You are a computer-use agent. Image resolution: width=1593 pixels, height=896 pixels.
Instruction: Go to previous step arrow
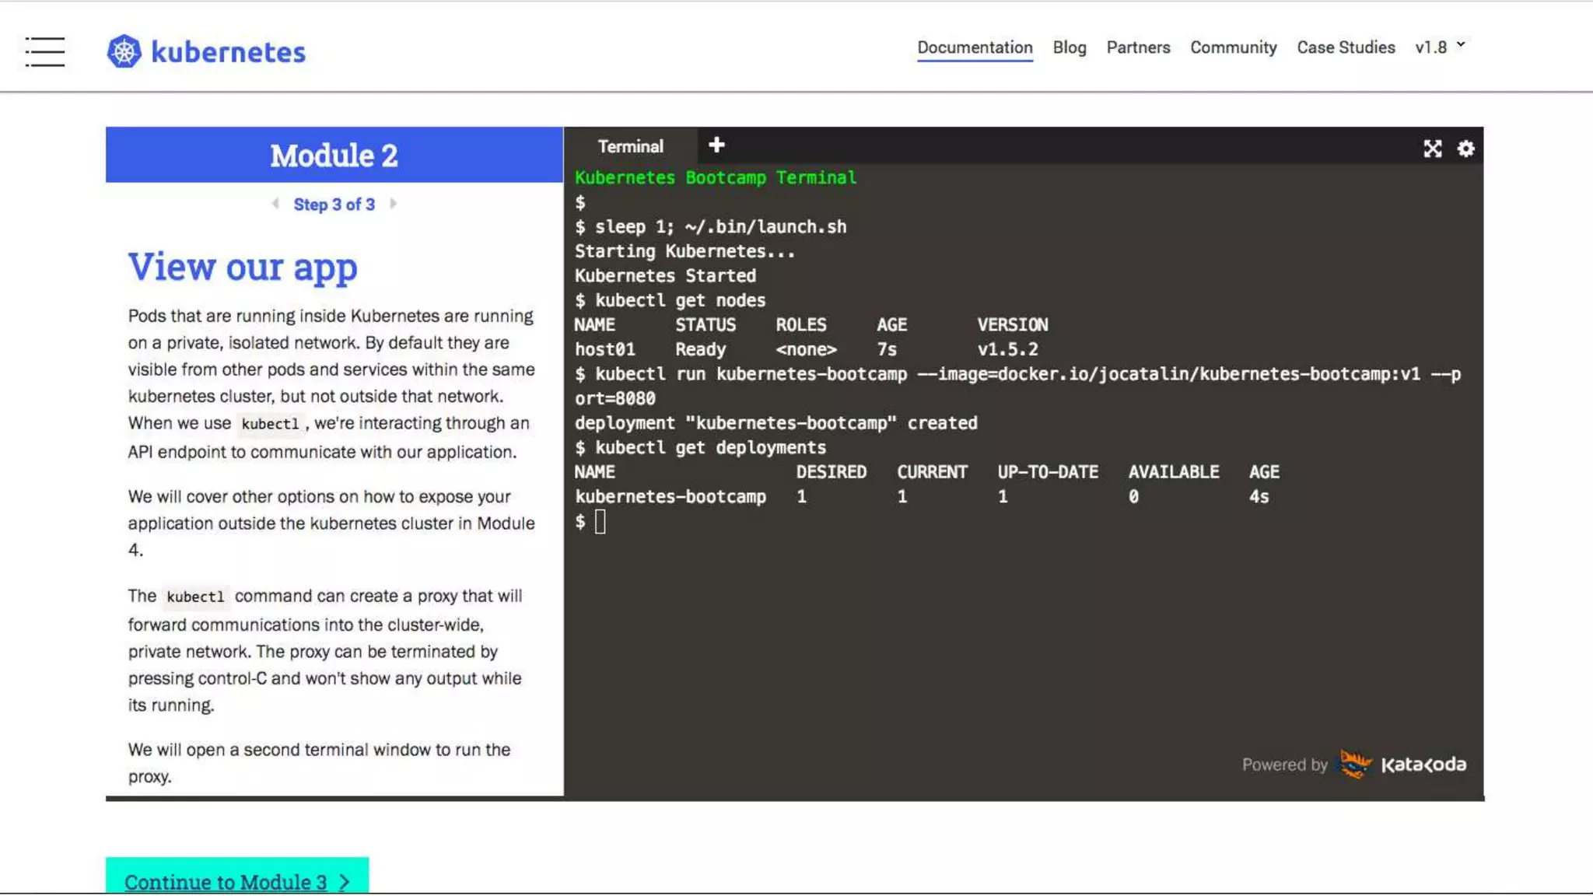pyautogui.click(x=275, y=204)
